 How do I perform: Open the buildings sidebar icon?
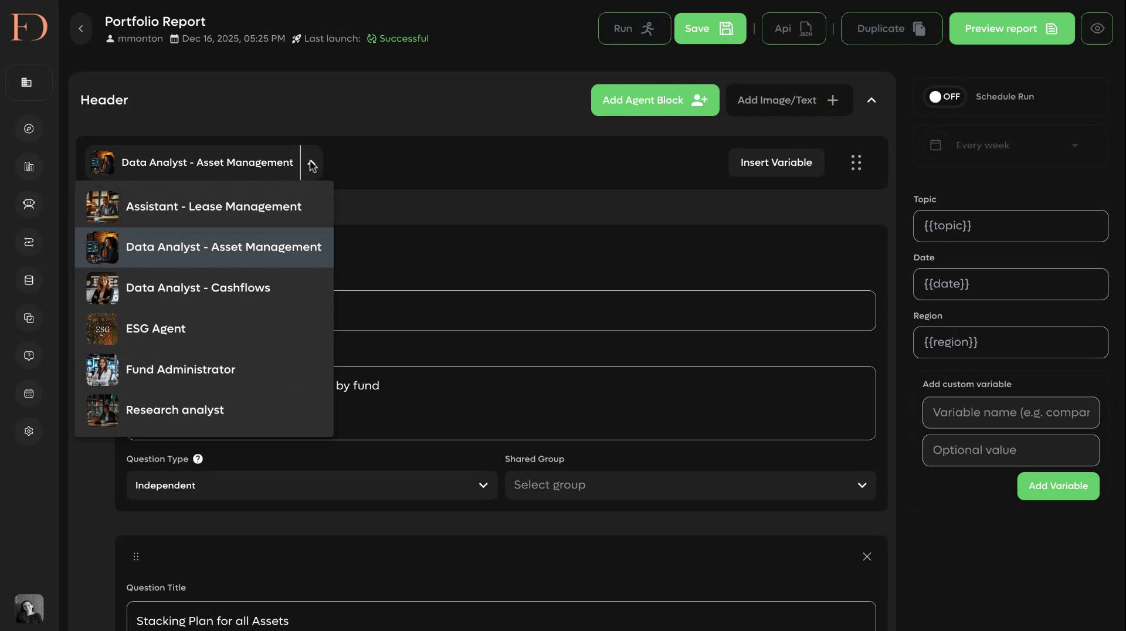coord(29,167)
